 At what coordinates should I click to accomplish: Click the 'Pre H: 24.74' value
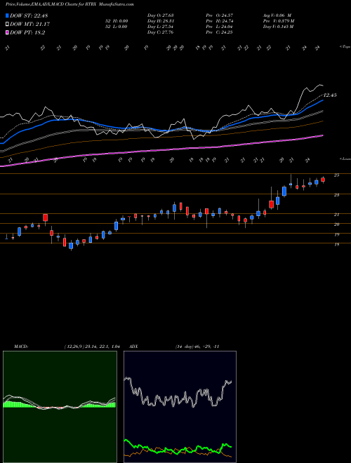[219, 21]
